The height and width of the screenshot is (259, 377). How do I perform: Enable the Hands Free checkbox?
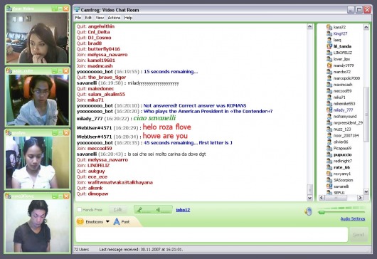(x=79, y=210)
